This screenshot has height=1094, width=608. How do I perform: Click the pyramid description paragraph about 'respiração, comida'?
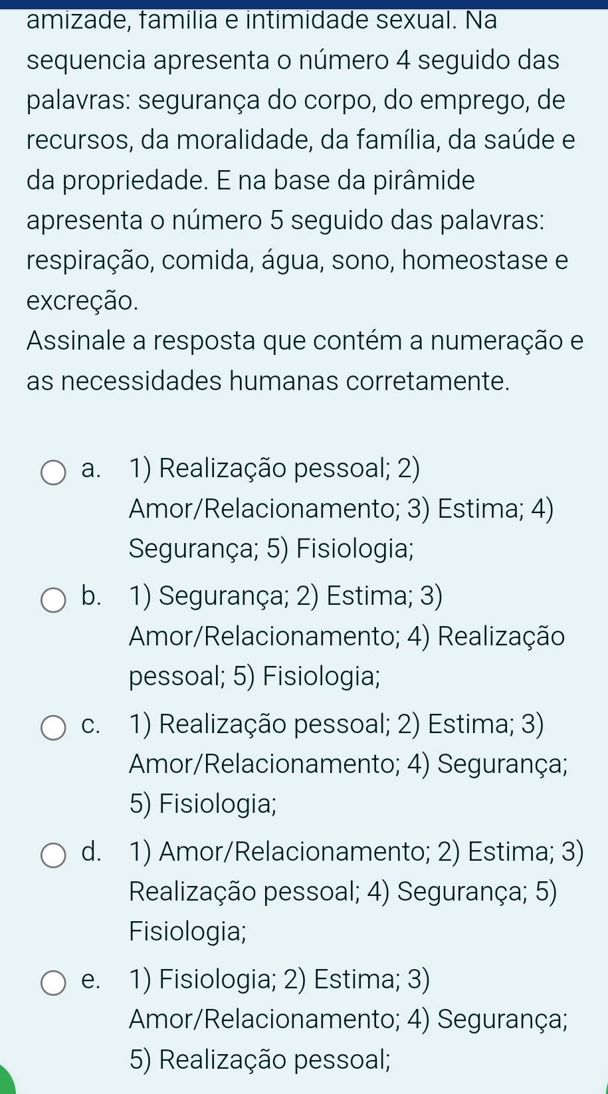tap(297, 261)
